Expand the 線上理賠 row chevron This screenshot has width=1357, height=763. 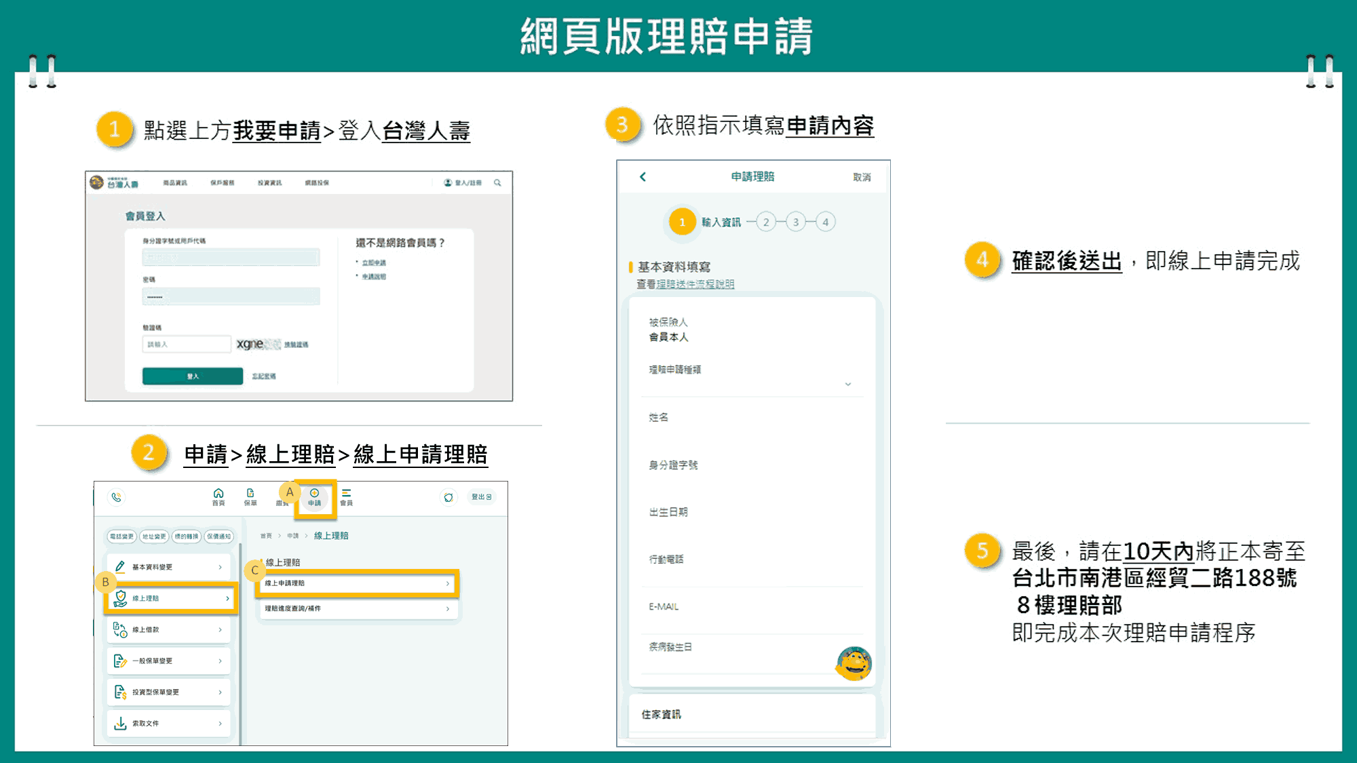(227, 598)
